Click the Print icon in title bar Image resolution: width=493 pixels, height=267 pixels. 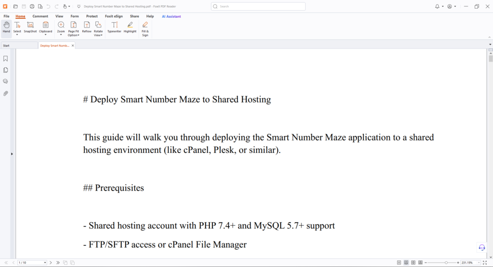click(x=32, y=6)
